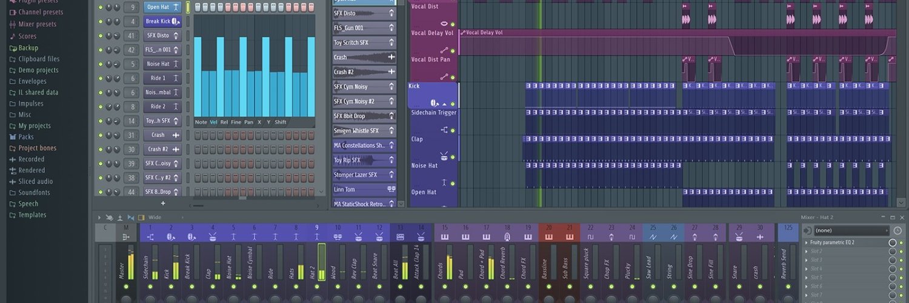
Task: Expand the Slot 3 effect arrow
Action: 806,260
